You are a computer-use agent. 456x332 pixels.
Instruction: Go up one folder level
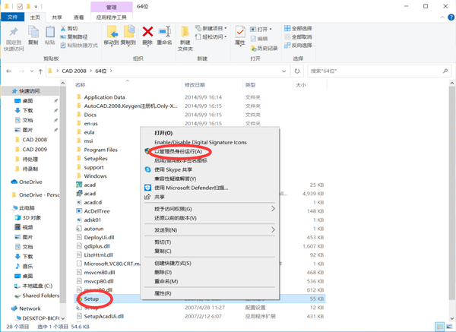(x=40, y=71)
